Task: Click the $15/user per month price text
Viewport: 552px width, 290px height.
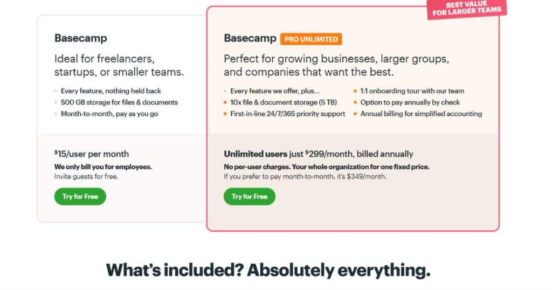Action: tap(92, 154)
